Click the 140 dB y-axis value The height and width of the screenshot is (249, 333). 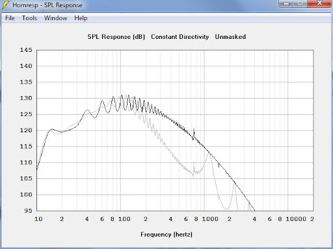(x=26, y=66)
